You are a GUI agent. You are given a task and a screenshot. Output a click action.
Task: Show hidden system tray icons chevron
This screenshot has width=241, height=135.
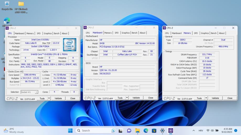pyautogui.click(x=194, y=131)
